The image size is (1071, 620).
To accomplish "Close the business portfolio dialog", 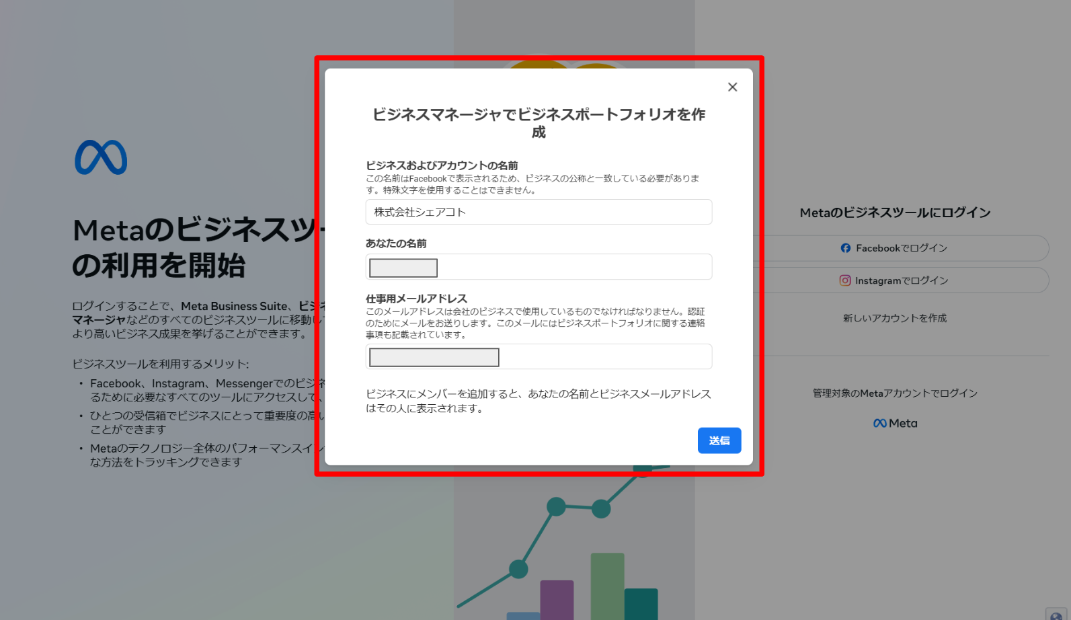I will (x=732, y=87).
